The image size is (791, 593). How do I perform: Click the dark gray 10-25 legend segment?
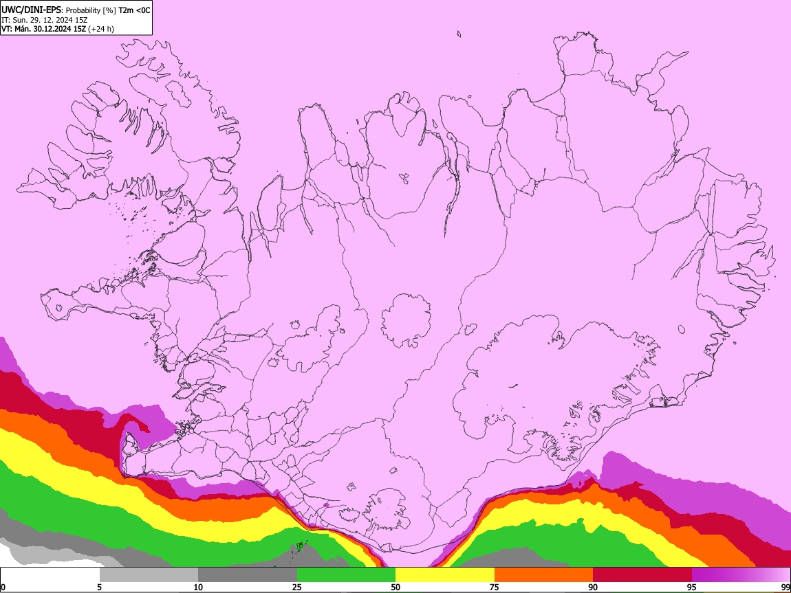coord(248,574)
